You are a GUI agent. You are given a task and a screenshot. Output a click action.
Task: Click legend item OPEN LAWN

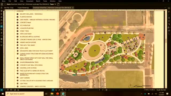tap(24, 48)
